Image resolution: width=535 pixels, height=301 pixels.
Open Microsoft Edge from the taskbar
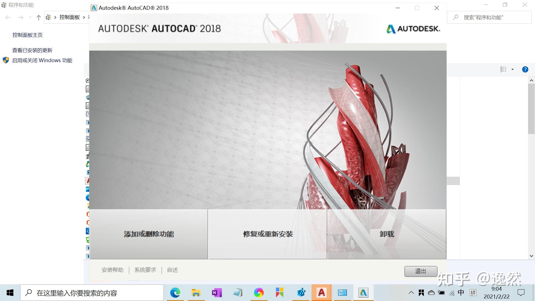pyautogui.click(x=175, y=293)
